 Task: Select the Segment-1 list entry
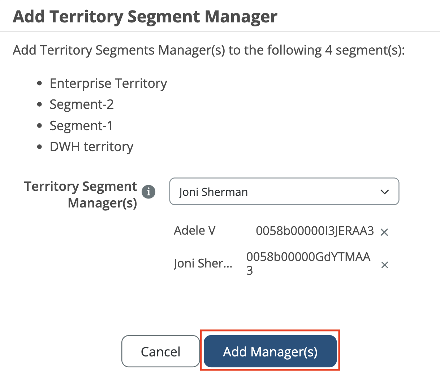pos(81,125)
